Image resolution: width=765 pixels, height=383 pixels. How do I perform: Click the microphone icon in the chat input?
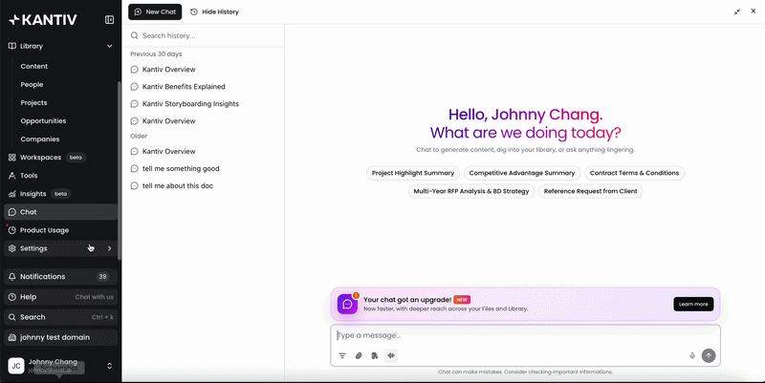(691, 355)
